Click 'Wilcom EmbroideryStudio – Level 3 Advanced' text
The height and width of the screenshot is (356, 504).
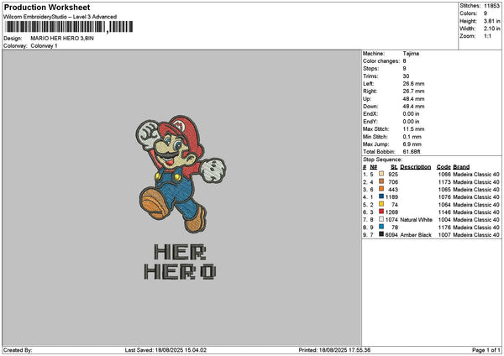click(60, 17)
